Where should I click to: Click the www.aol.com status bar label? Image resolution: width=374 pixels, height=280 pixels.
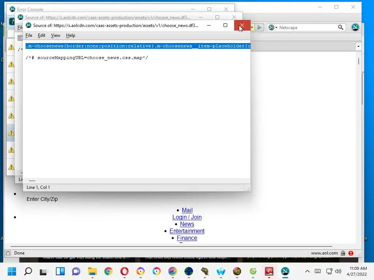pyautogui.click(x=324, y=253)
